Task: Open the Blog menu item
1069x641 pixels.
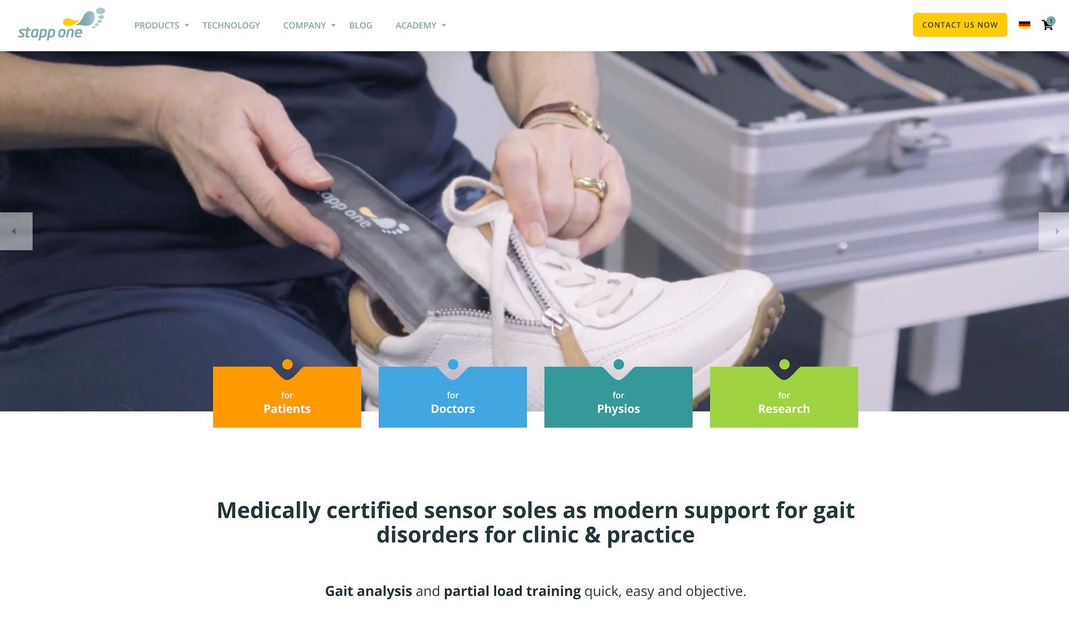Action: coord(360,25)
